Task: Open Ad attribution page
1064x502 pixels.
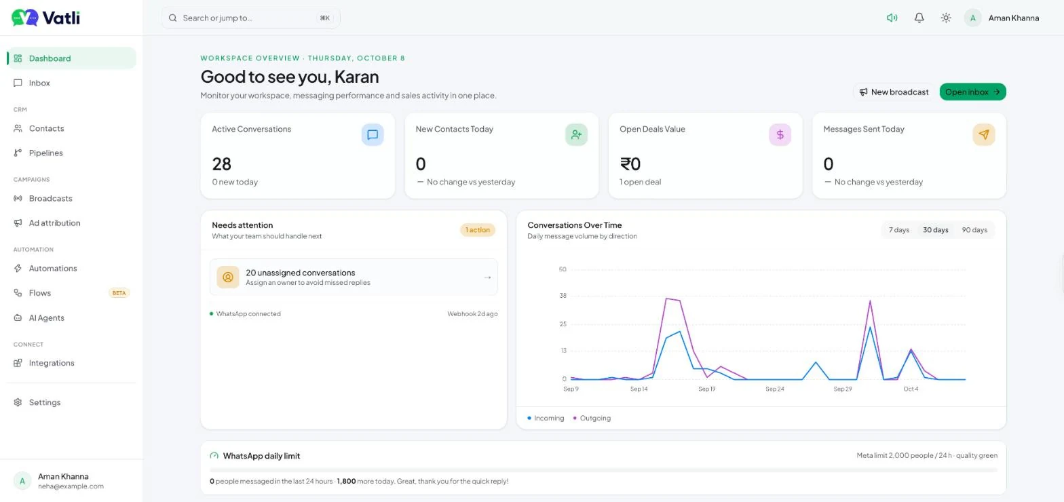Action: [x=71, y=223]
